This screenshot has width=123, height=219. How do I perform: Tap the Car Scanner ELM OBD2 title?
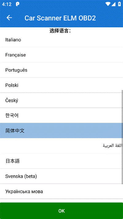60,18
